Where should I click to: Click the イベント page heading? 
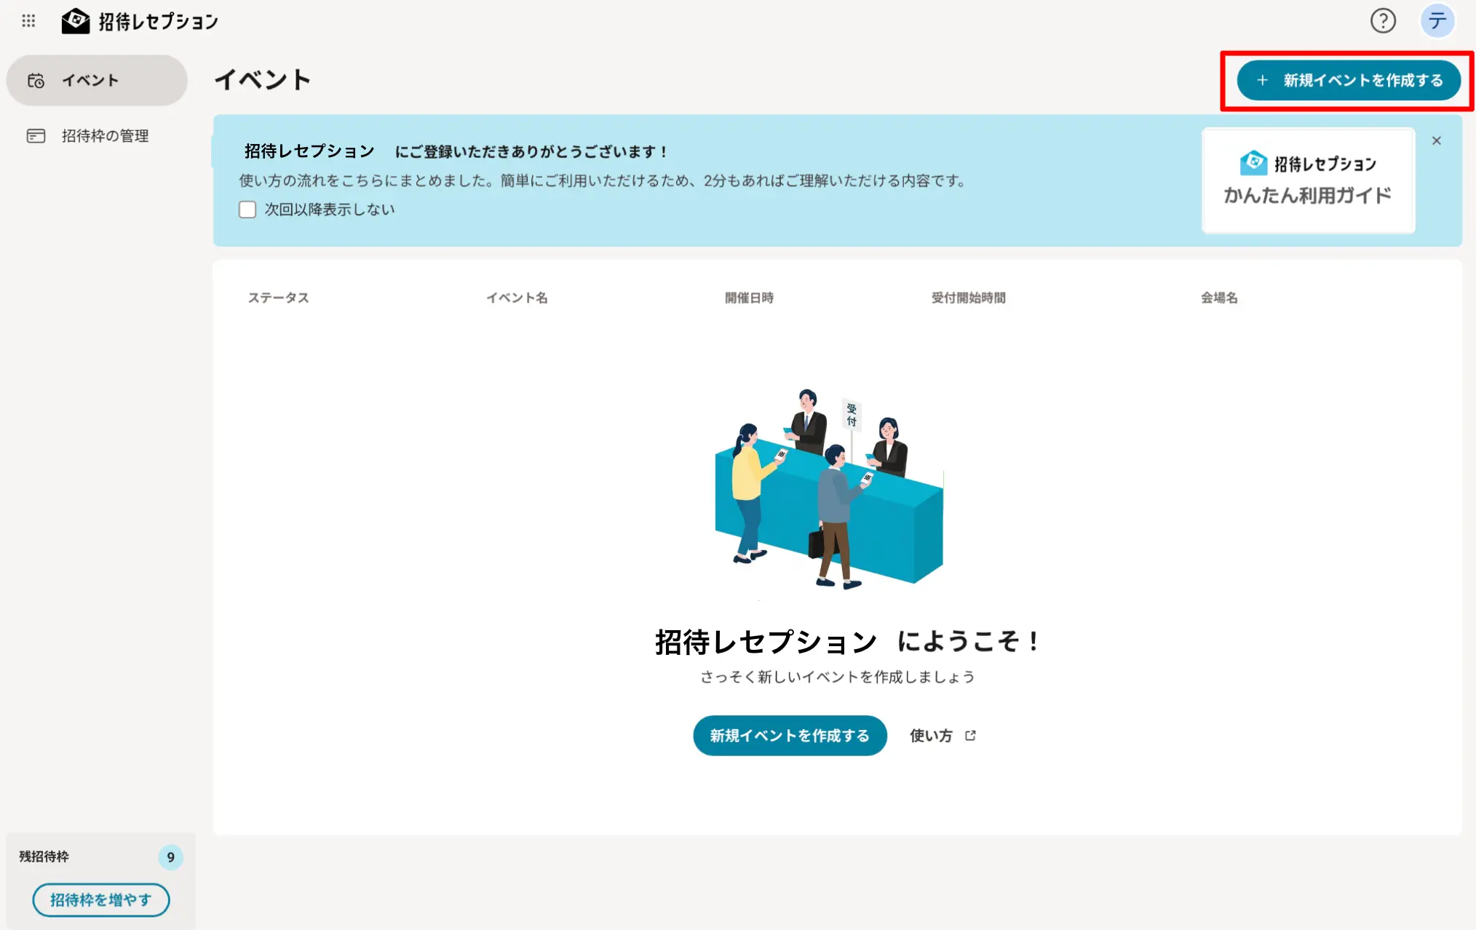[x=263, y=79]
